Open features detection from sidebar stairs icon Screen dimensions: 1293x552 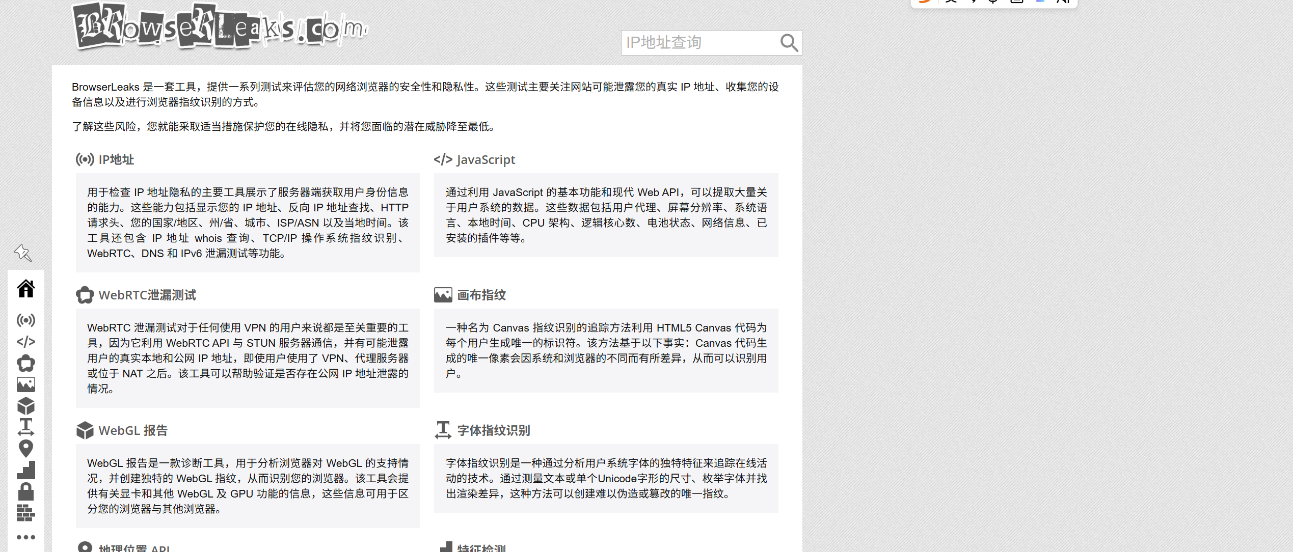[26, 470]
